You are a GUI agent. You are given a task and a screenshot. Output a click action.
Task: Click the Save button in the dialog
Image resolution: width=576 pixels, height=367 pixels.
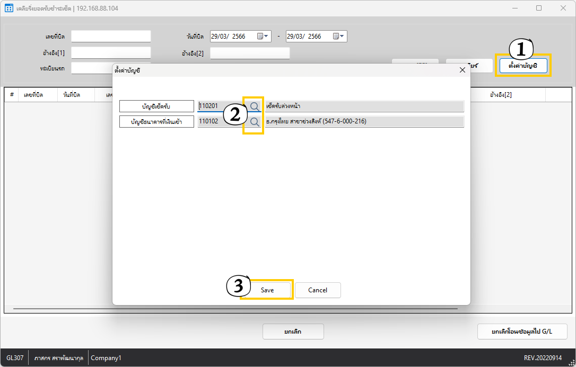(267, 290)
